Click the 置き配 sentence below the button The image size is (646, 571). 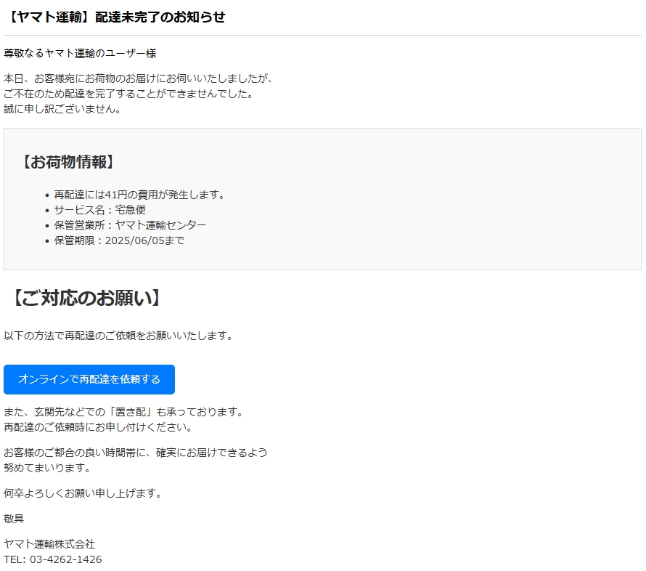[x=123, y=412]
